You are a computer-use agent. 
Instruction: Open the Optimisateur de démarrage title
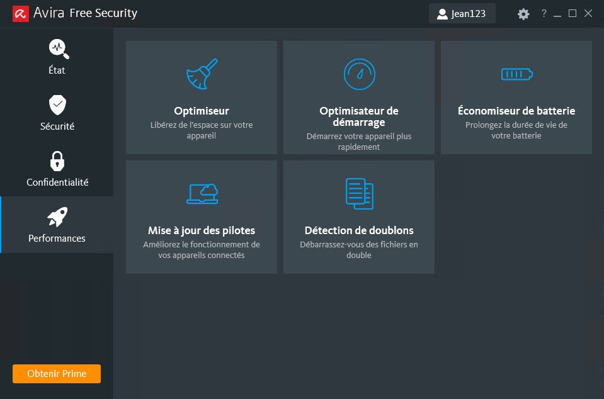pos(359,116)
